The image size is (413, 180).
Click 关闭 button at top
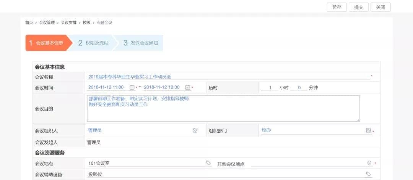[x=380, y=7]
